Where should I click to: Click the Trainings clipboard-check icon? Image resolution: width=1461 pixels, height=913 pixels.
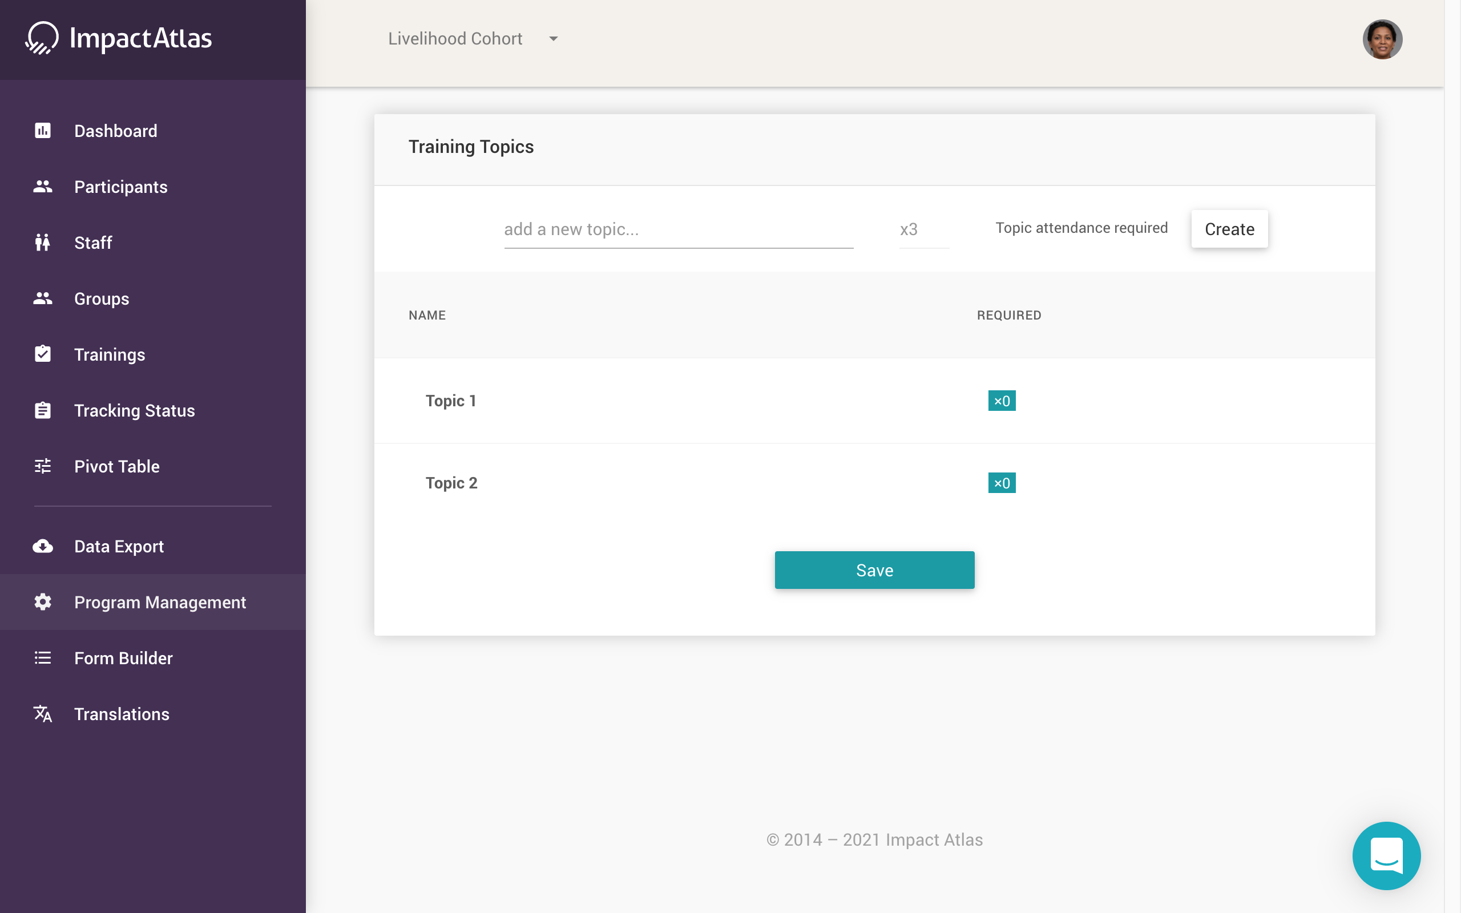(x=42, y=354)
